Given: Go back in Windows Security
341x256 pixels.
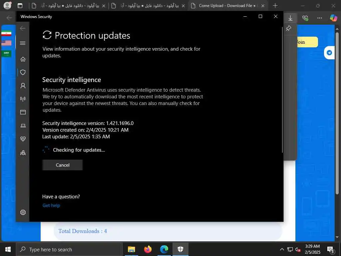Looking at the screenshot, I should coord(23,28).
